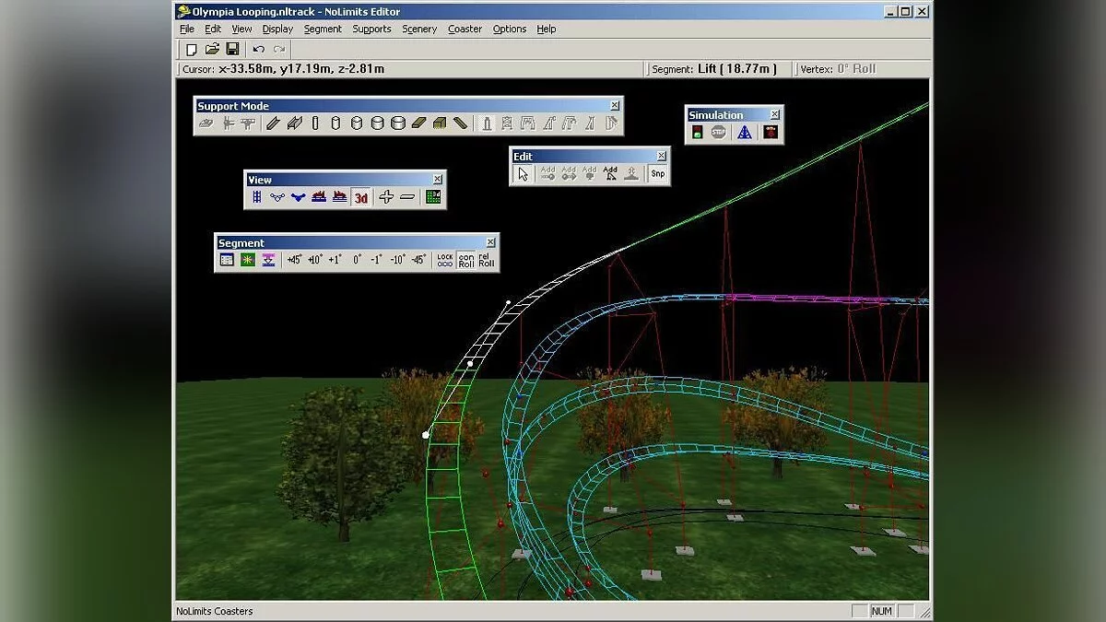Set roll to +45 degrees
1106x622 pixels.
[x=294, y=260]
